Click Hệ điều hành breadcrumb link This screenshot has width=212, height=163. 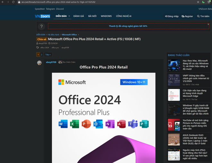tap(54, 35)
